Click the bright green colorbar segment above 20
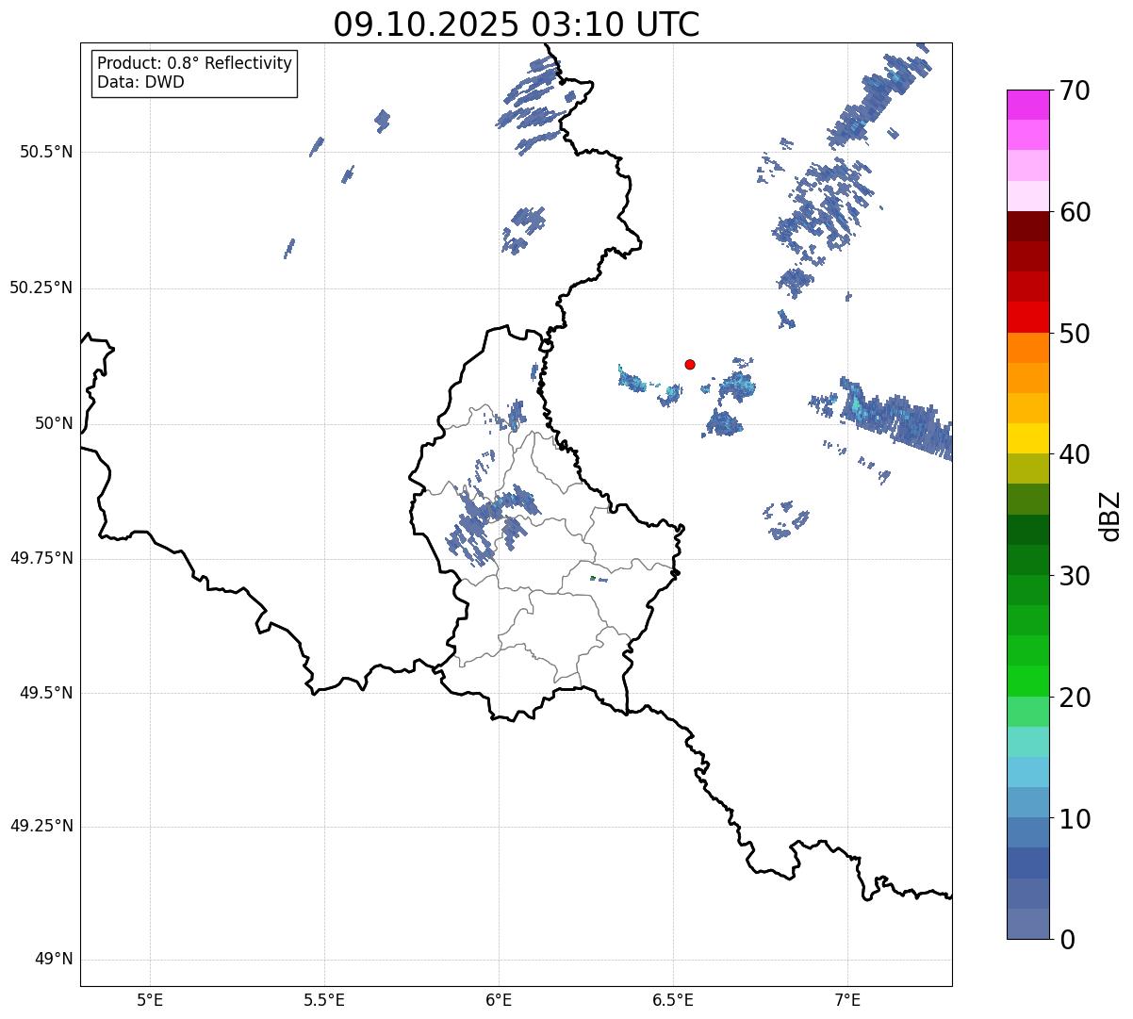 click(1027, 682)
